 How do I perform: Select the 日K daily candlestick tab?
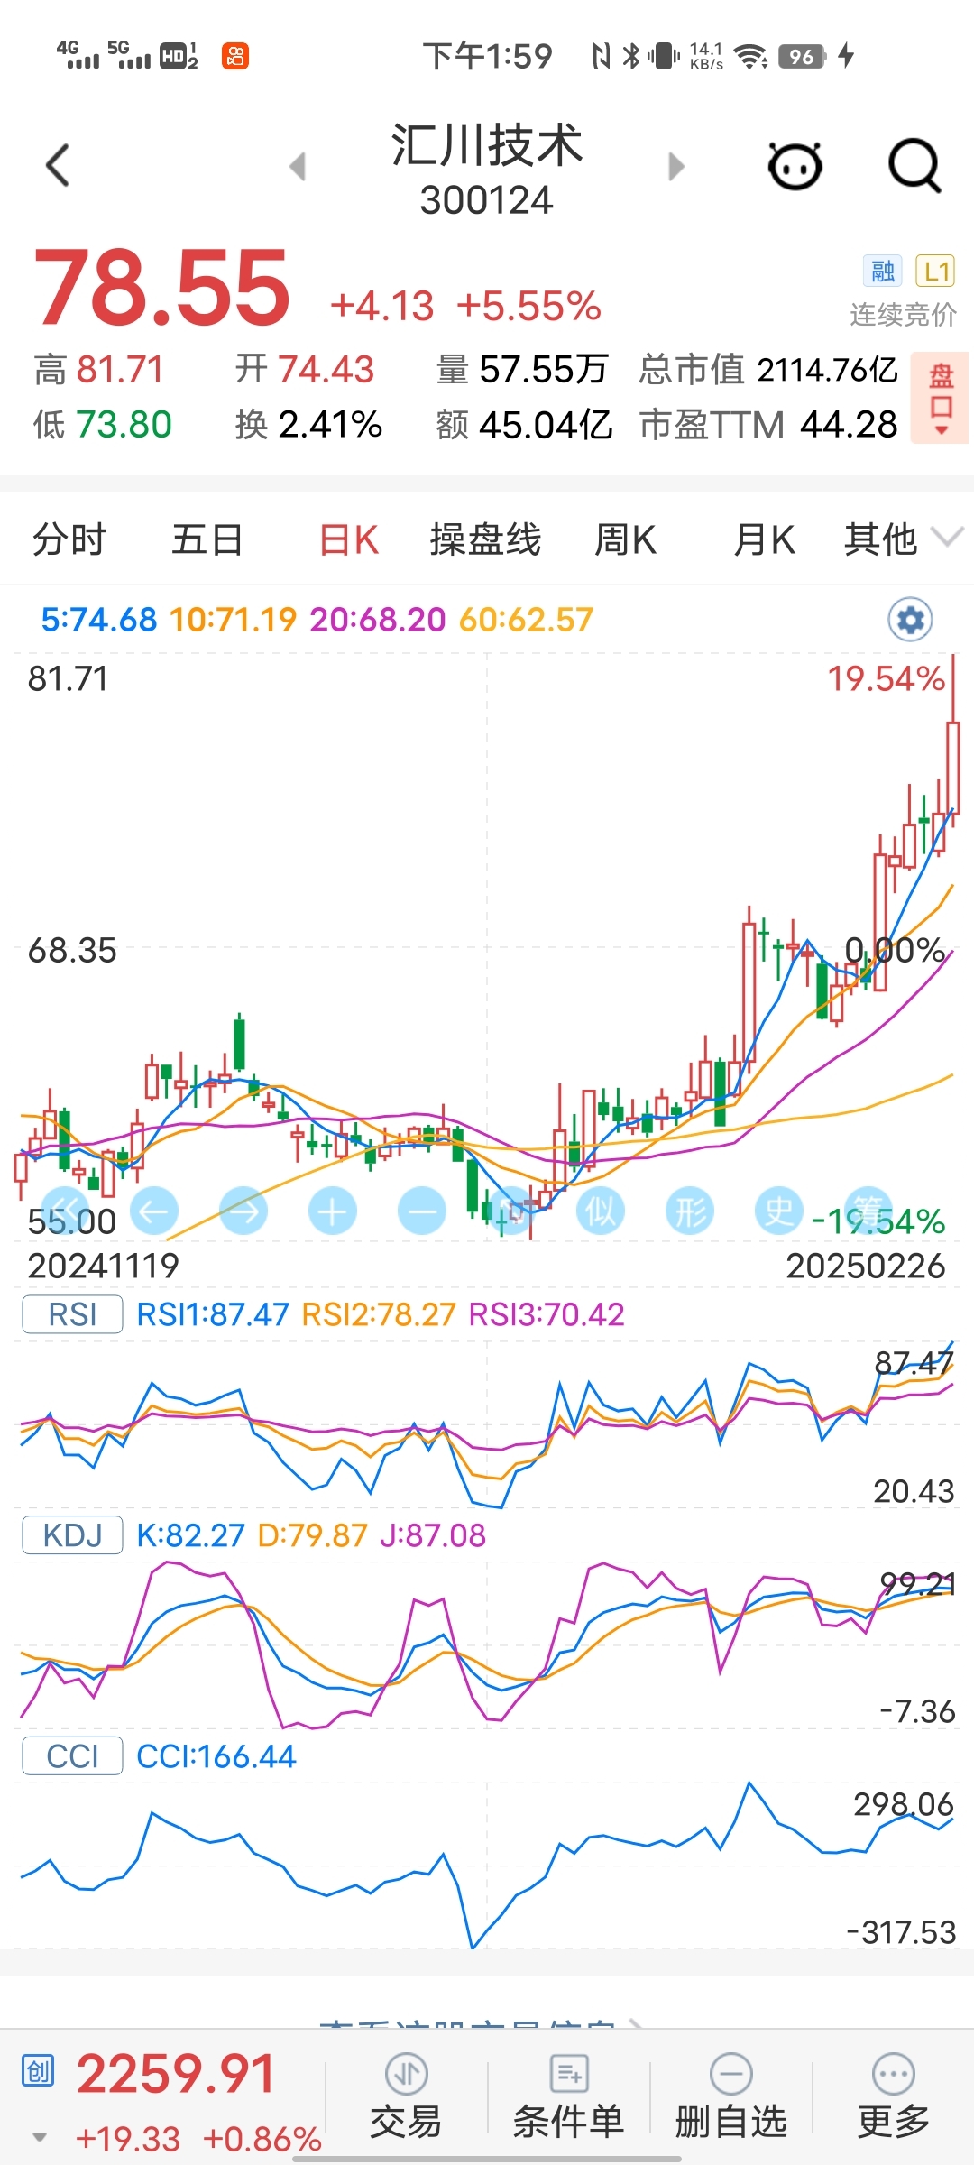(x=349, y=540)
